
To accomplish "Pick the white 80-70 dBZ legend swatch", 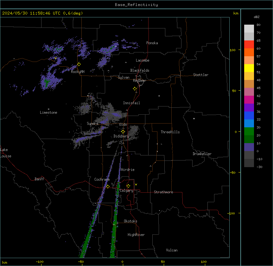I will pos(249,29).
